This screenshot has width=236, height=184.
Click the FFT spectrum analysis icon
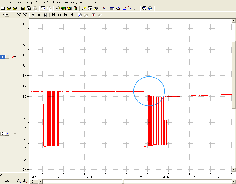click(124, 8)
